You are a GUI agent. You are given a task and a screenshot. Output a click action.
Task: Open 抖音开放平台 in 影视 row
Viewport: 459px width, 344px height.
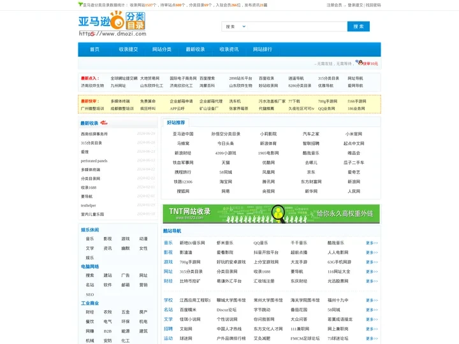click(266, 252)
